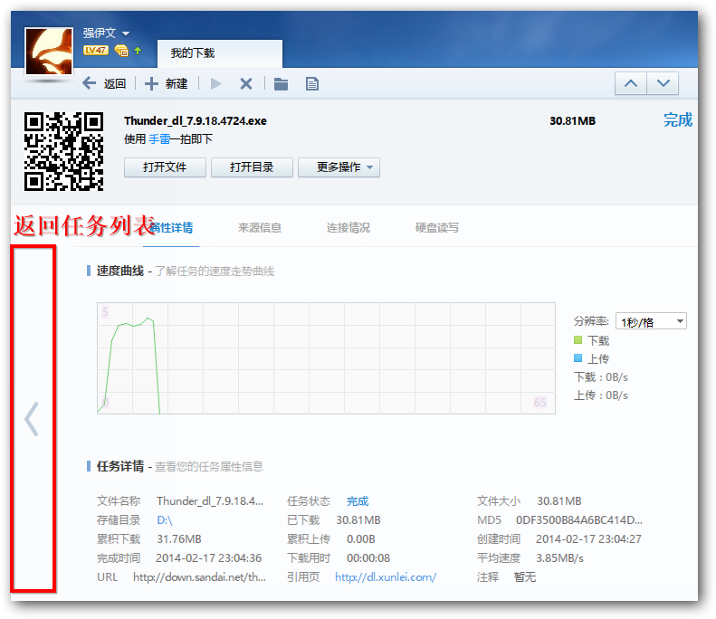The height and width of the screenshot is (619, 716).
Task: Click the user avatar picture
Action: click(49, 51)
